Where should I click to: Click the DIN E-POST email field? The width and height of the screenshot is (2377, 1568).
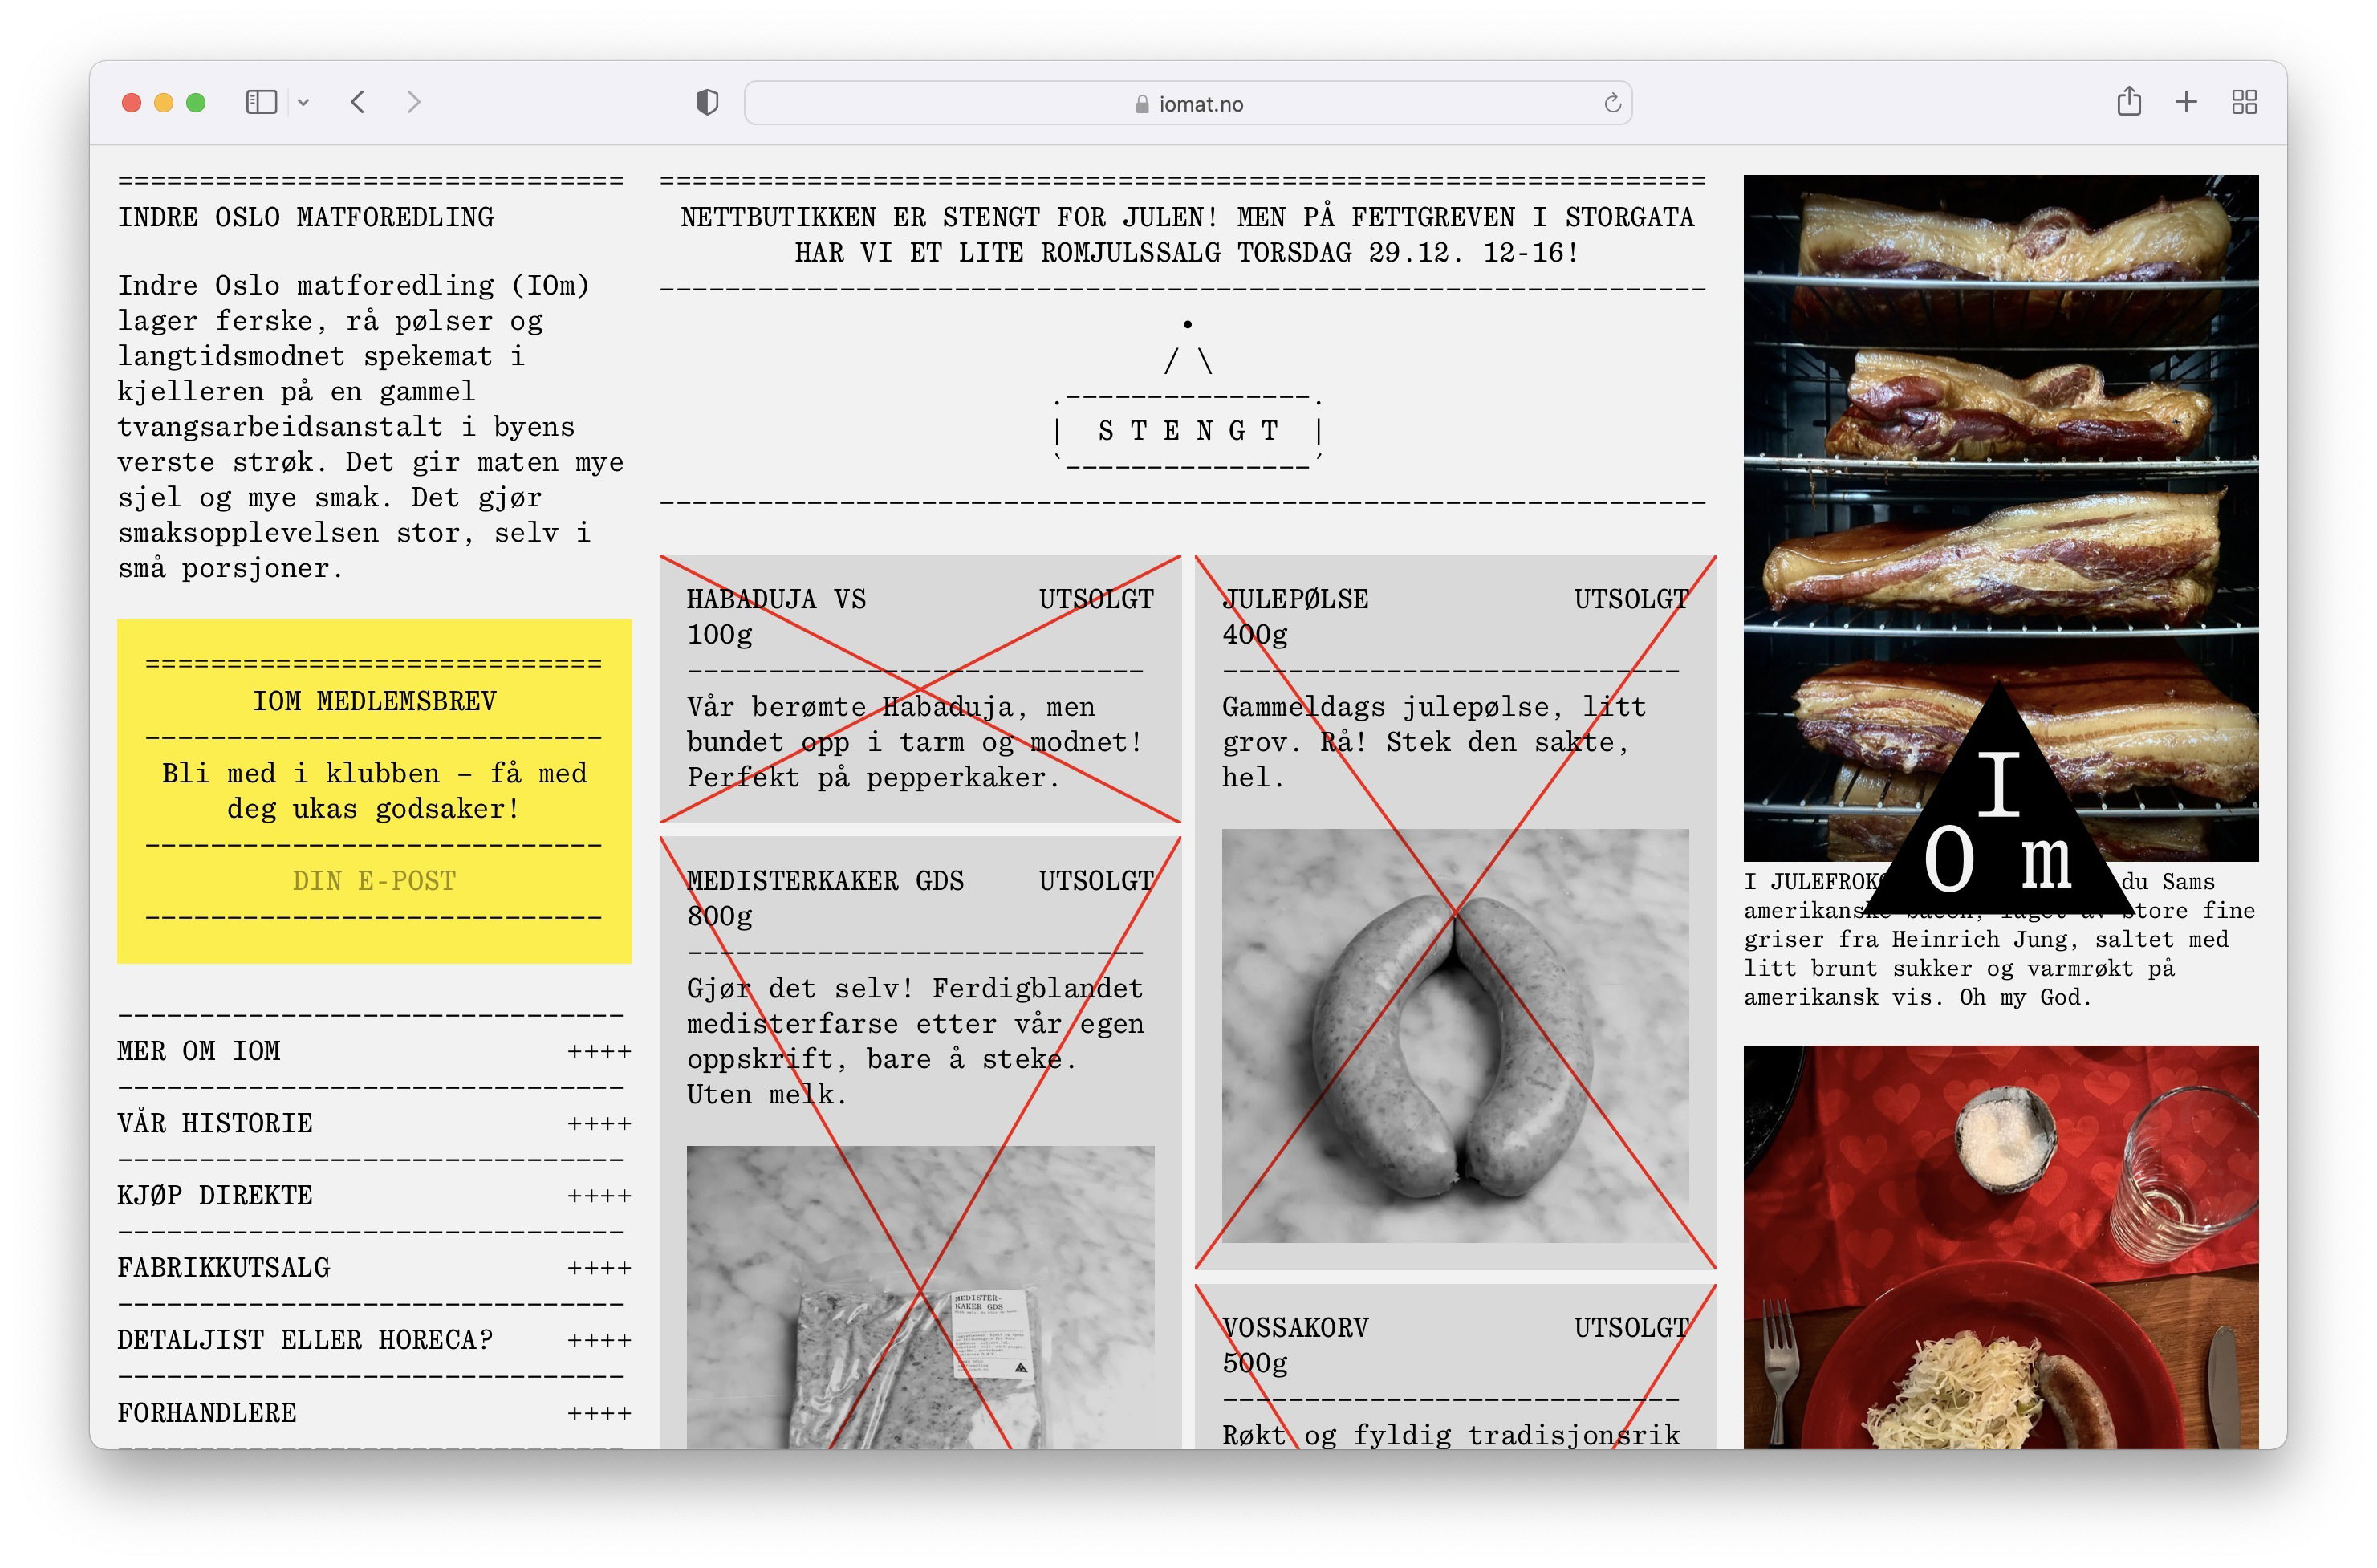374,881
